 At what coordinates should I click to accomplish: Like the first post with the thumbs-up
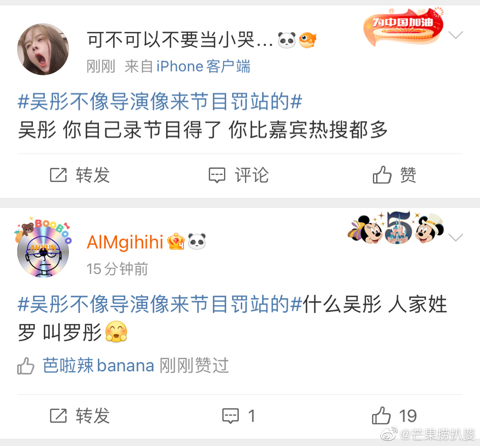(394, 175)
